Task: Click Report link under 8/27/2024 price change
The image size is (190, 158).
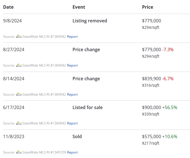Action: pyautogui.click(x=72, y=65)
